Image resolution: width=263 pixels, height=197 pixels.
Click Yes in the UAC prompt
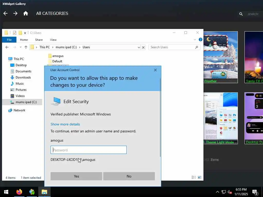click(76, 176)
